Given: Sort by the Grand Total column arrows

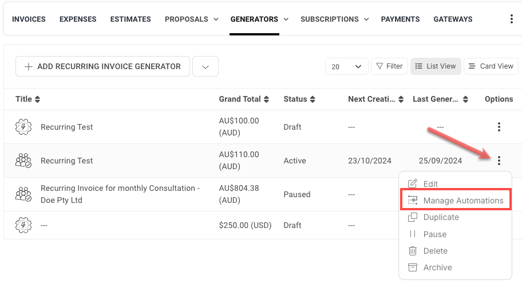Looking at the screenshot, I should (266, 99).
